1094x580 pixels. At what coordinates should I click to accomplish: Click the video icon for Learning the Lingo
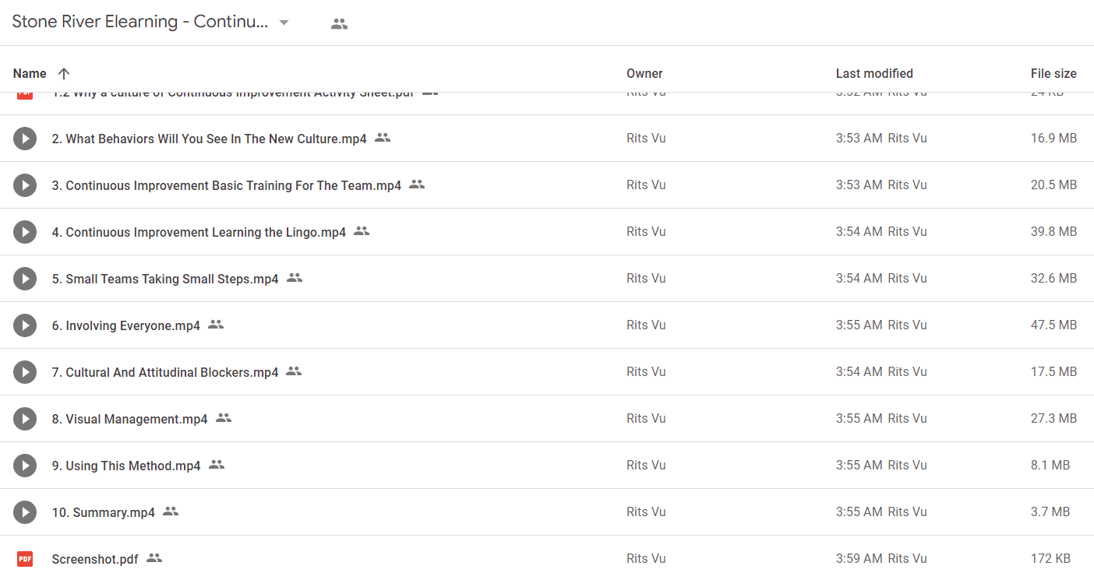(x=25, y=232)
